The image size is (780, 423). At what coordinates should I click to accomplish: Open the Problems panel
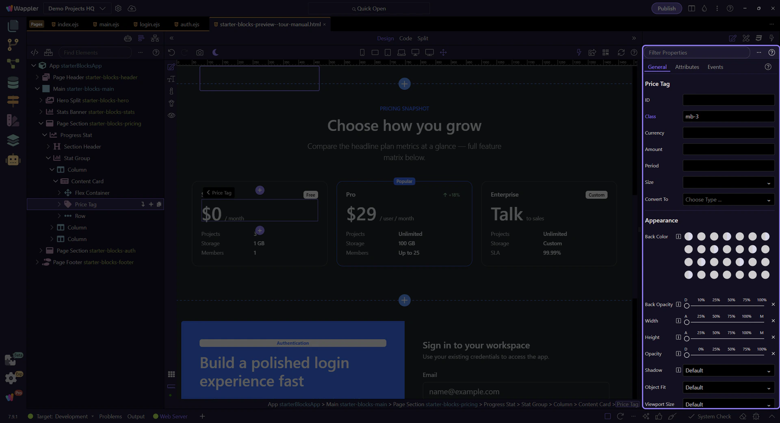tap(110, 417)
